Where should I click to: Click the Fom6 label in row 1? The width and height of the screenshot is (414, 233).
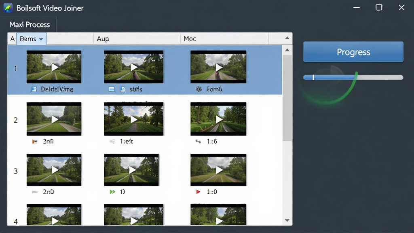click(x=214, y=89)
